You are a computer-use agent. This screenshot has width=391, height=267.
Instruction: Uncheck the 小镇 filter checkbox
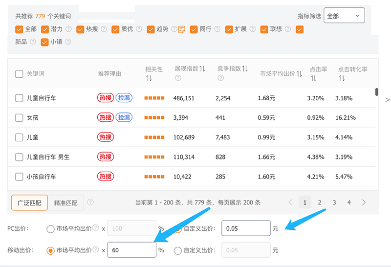[x=45, y=42]
